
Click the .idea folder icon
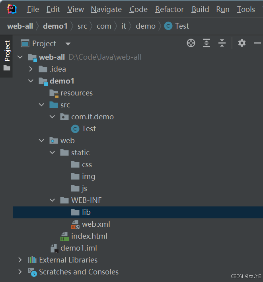click(x=43, y=69)
